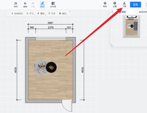Click the room preview thumbnail
This screenshot has height=113, width=147.
[x=131, y=27]
